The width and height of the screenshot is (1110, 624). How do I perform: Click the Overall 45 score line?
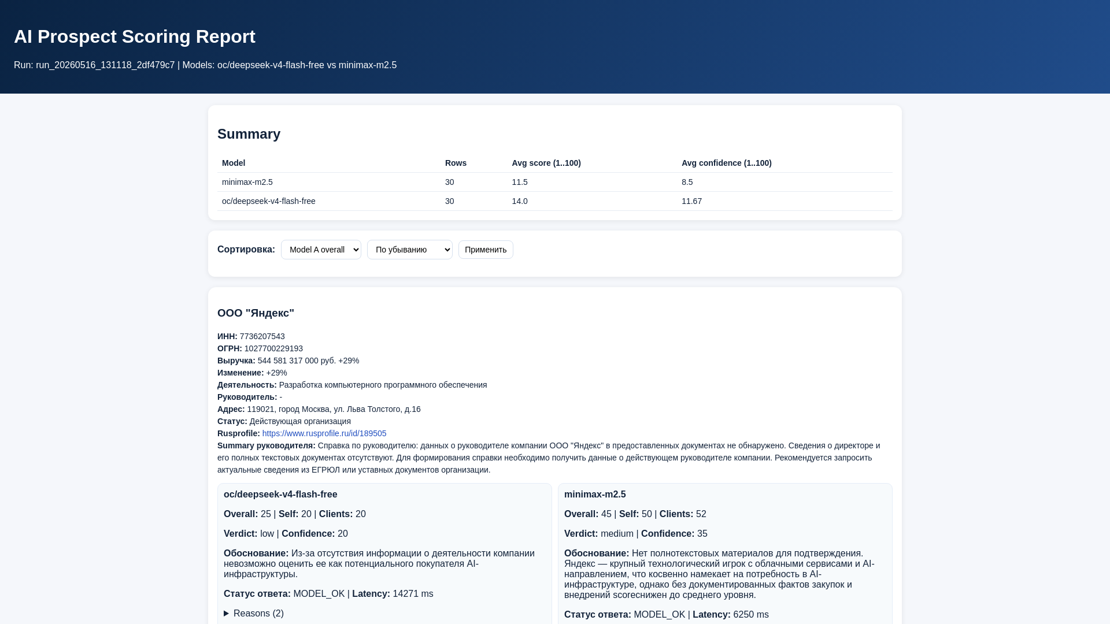(635, 514)
